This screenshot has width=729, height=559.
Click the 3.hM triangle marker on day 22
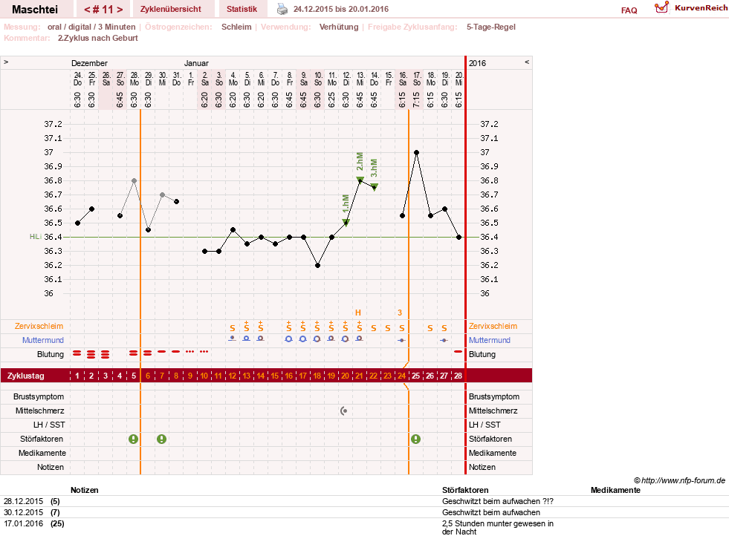[375, 186]
